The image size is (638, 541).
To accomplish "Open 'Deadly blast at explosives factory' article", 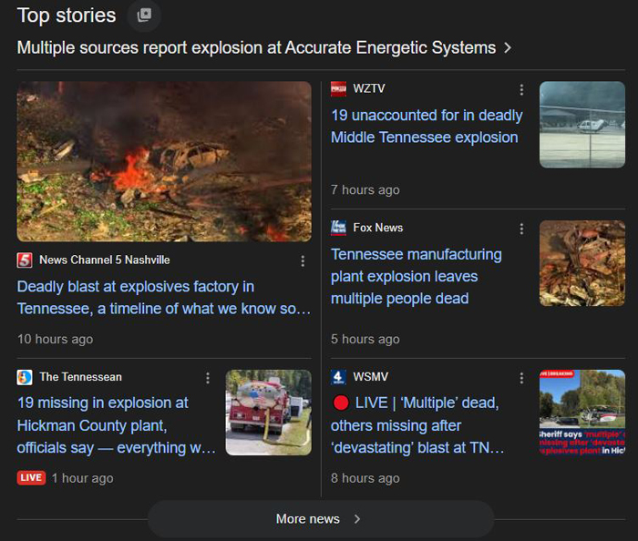I will point(164,298).
